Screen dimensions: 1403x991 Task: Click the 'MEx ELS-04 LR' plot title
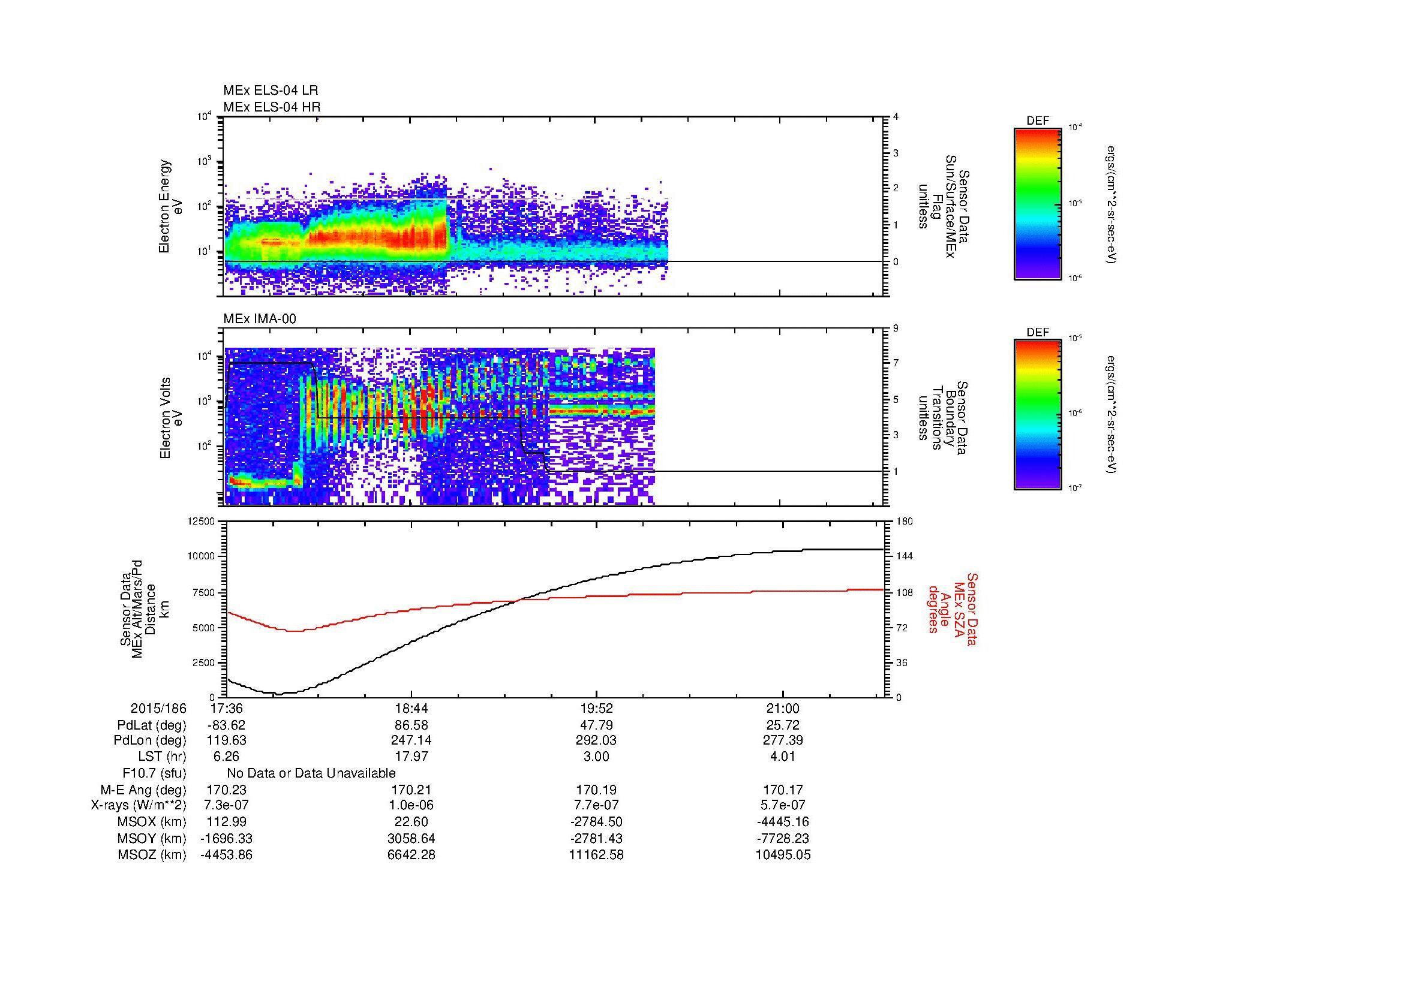(x=270, y=91)
